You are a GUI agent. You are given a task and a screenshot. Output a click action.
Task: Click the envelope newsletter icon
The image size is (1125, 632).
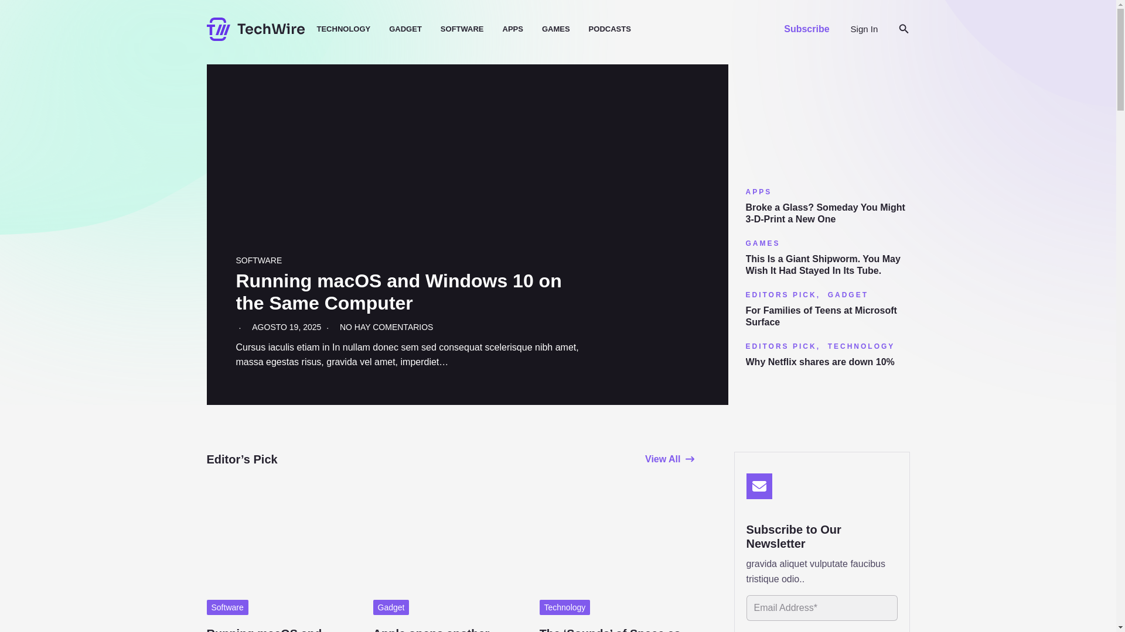759,486
